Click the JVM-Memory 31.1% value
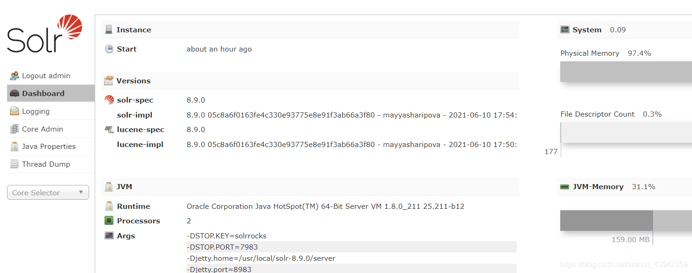This screenshot has width=692, height=273. 643,186
